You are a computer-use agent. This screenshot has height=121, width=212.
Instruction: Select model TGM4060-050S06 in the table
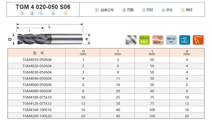[37, 85]
